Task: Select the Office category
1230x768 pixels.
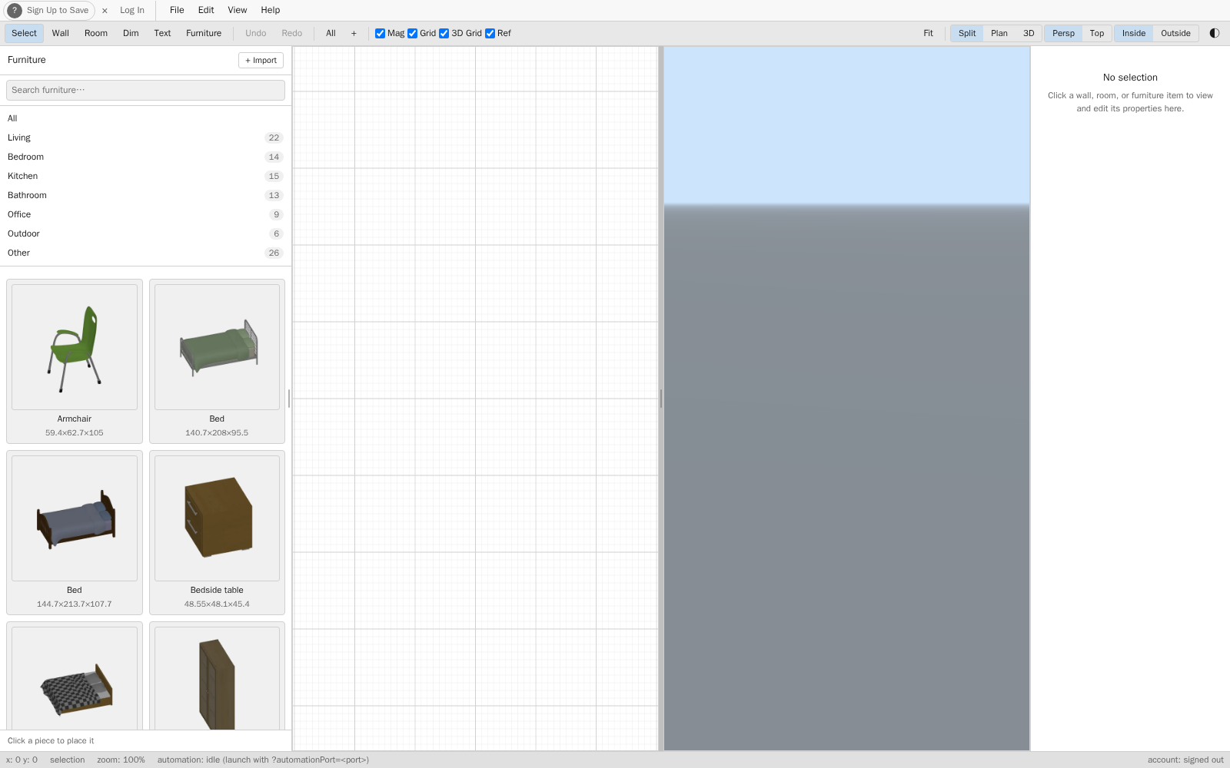Action: pos(145,214)
